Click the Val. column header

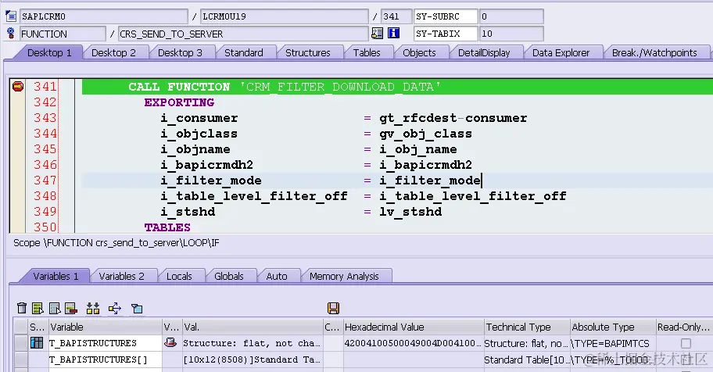click(252, 327)
